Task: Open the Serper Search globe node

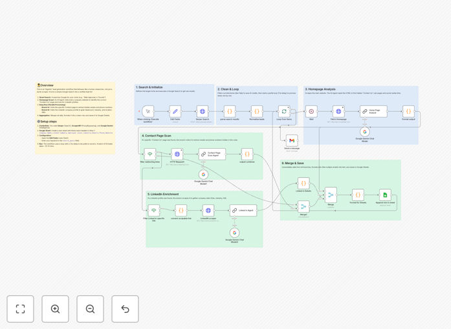Action: [203, 111]
